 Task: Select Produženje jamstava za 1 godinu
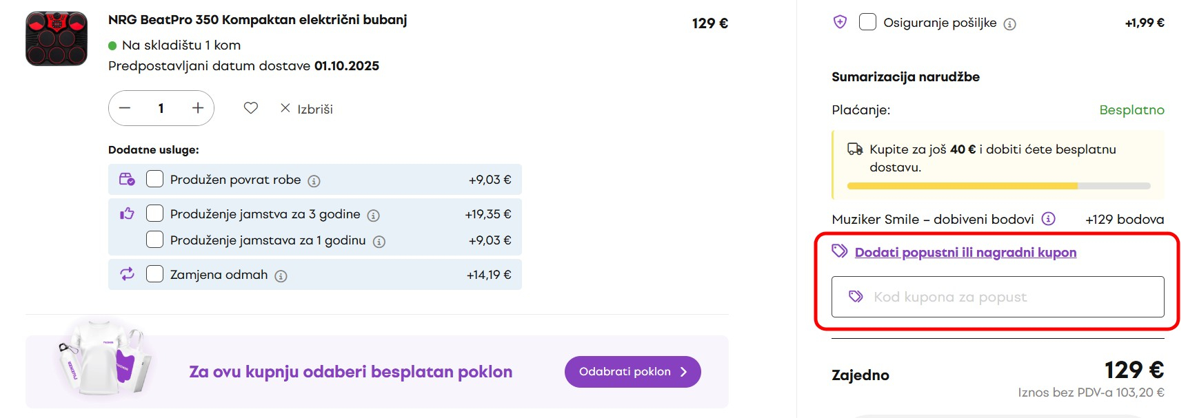155,240
